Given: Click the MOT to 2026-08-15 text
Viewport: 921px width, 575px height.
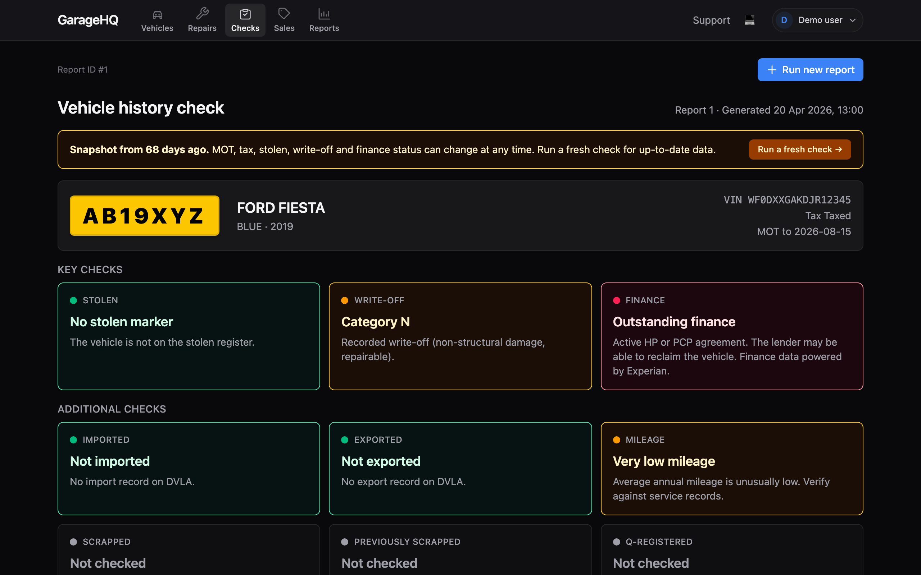Looking at the screenshot, I should click(804, 231).
